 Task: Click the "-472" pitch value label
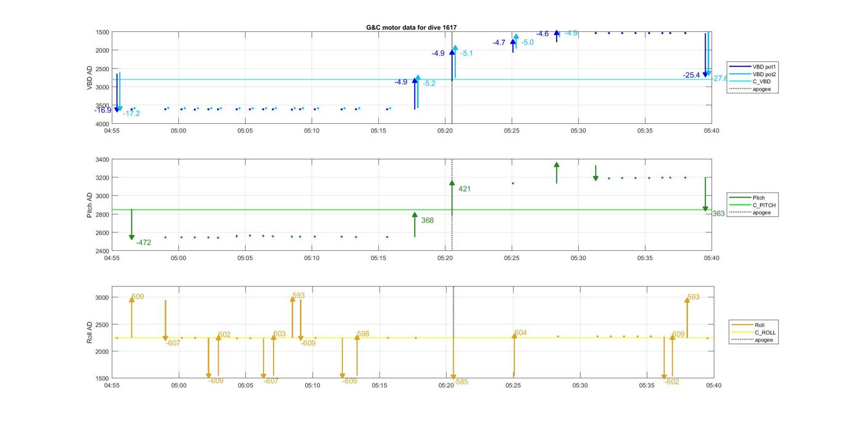pyautogui.click(x=143, y=243)
